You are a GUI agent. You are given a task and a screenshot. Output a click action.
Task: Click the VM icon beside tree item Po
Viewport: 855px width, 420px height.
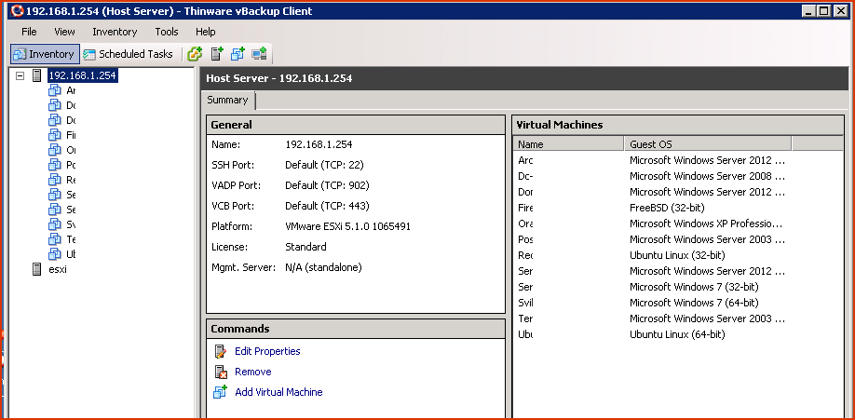55,165
